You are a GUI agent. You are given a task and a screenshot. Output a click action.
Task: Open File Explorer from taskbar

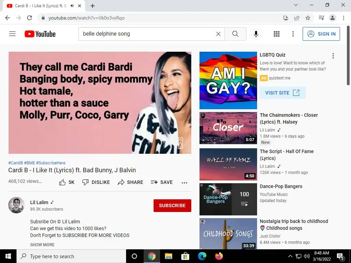168,256
